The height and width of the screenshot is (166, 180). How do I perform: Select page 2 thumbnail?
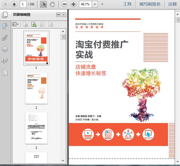(x=36, y=88)
